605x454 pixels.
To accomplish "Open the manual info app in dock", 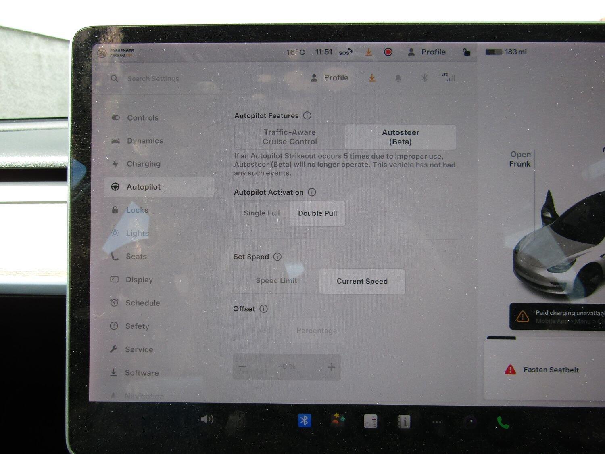I will (x=404, y=422).
